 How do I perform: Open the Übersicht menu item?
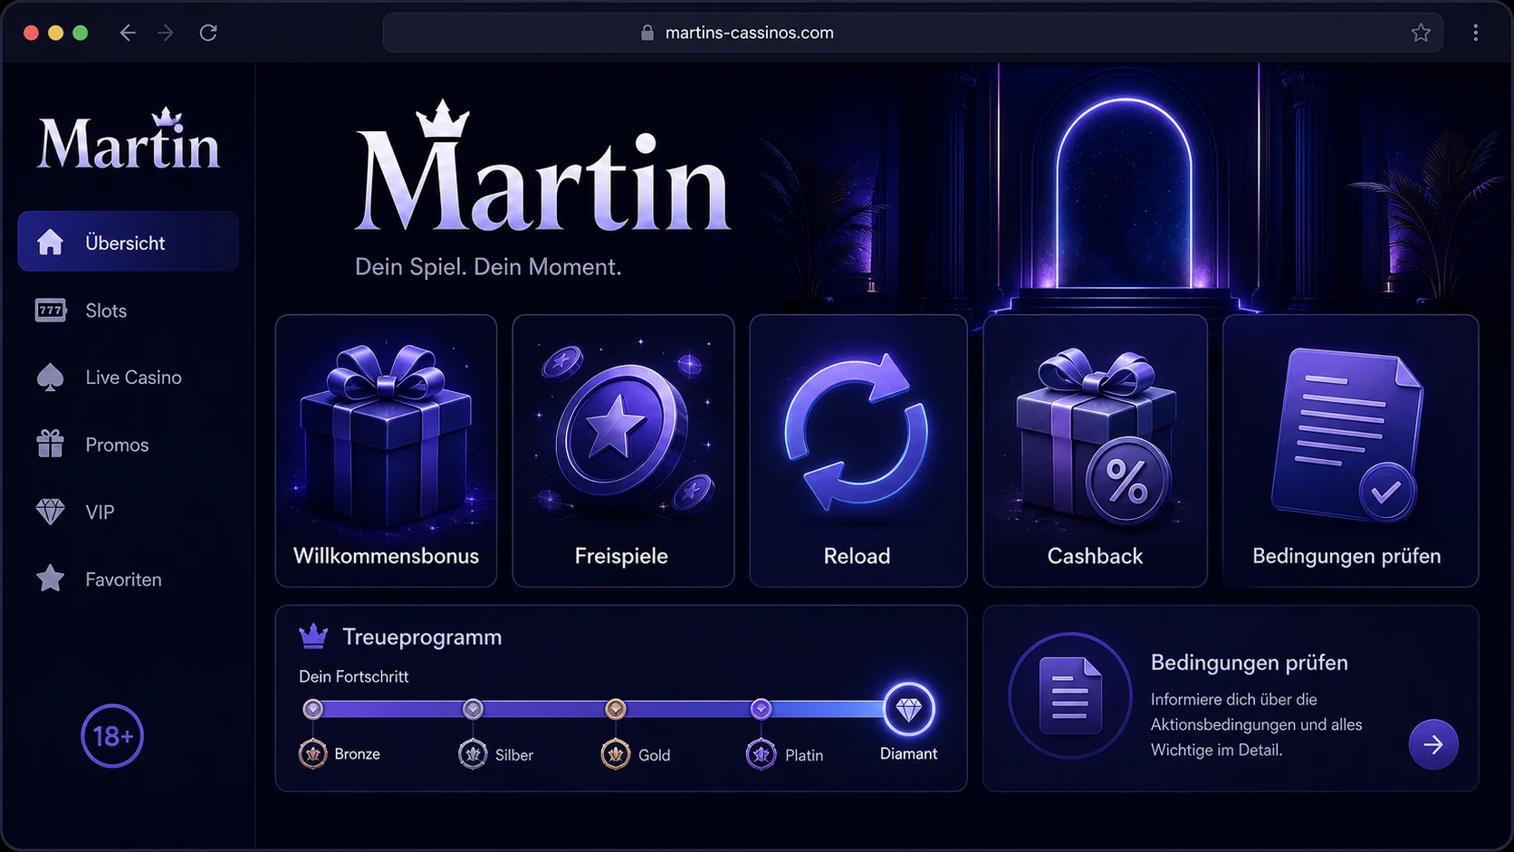click(129, 242)
